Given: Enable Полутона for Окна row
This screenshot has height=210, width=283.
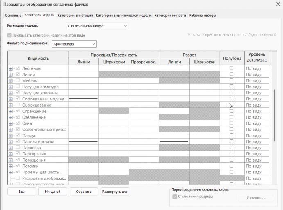Looking at the screenshot, I should (231, 123).
